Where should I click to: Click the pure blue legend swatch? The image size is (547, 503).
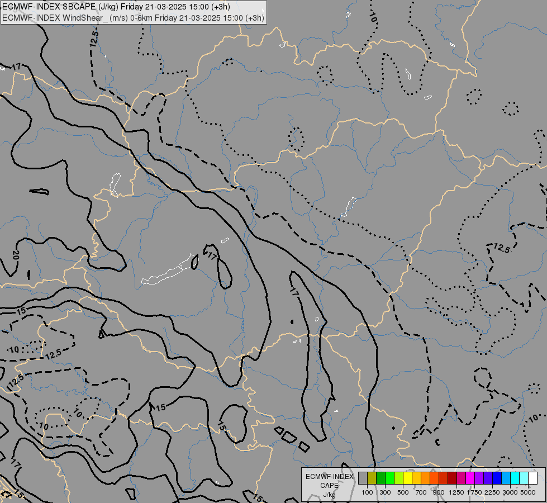click(497, 478)
